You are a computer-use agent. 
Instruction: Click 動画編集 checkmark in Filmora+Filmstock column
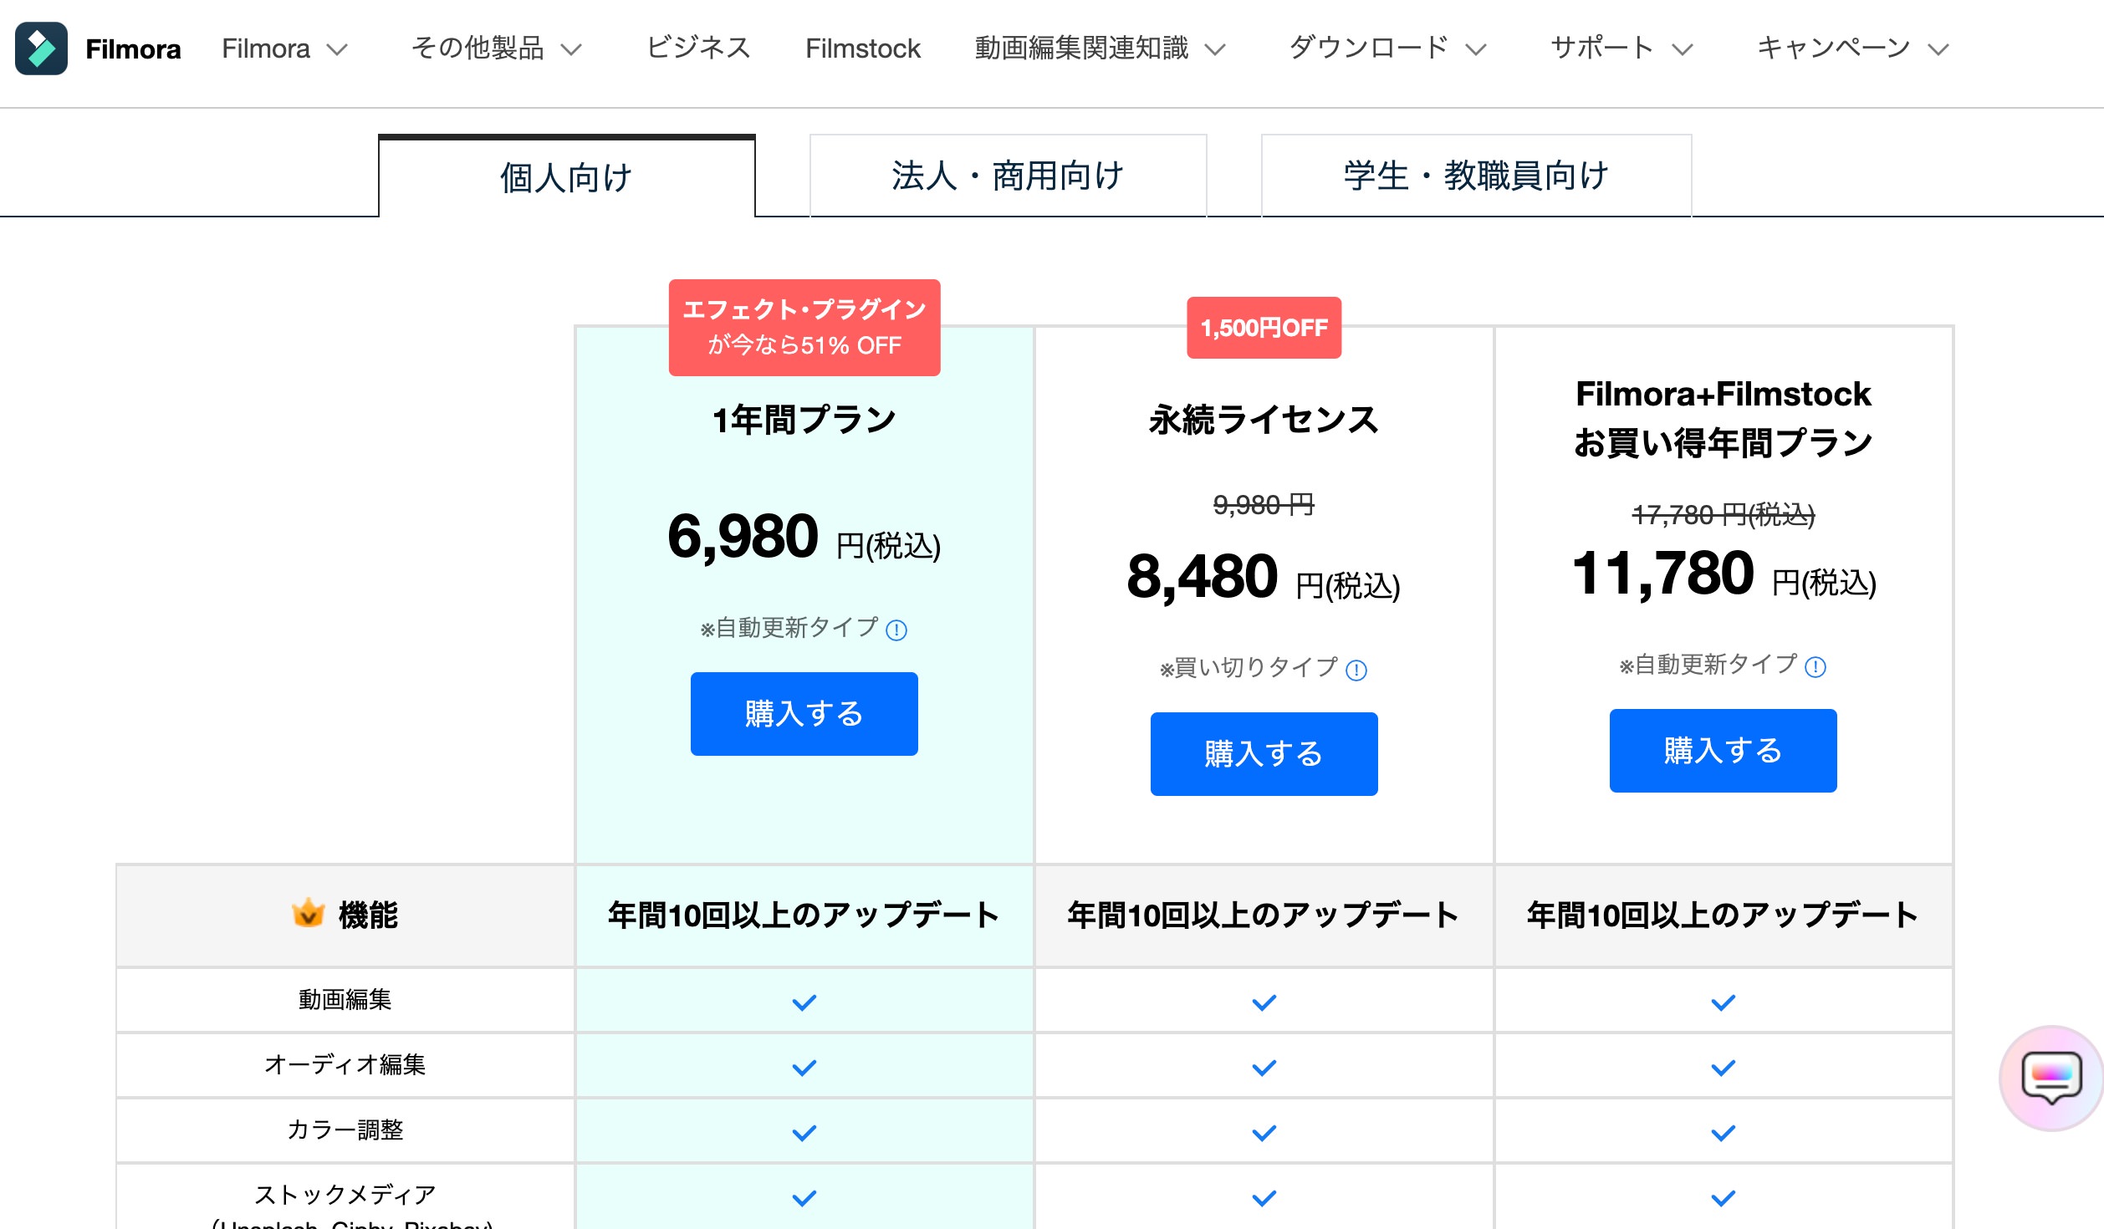[x=1724, y=1002]
